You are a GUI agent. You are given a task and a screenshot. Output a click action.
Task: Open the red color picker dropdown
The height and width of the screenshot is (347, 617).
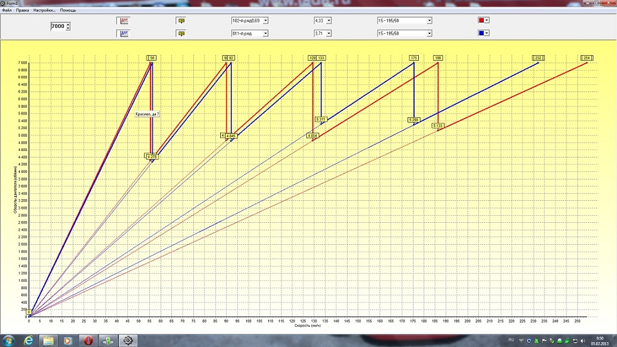(487, 20)
